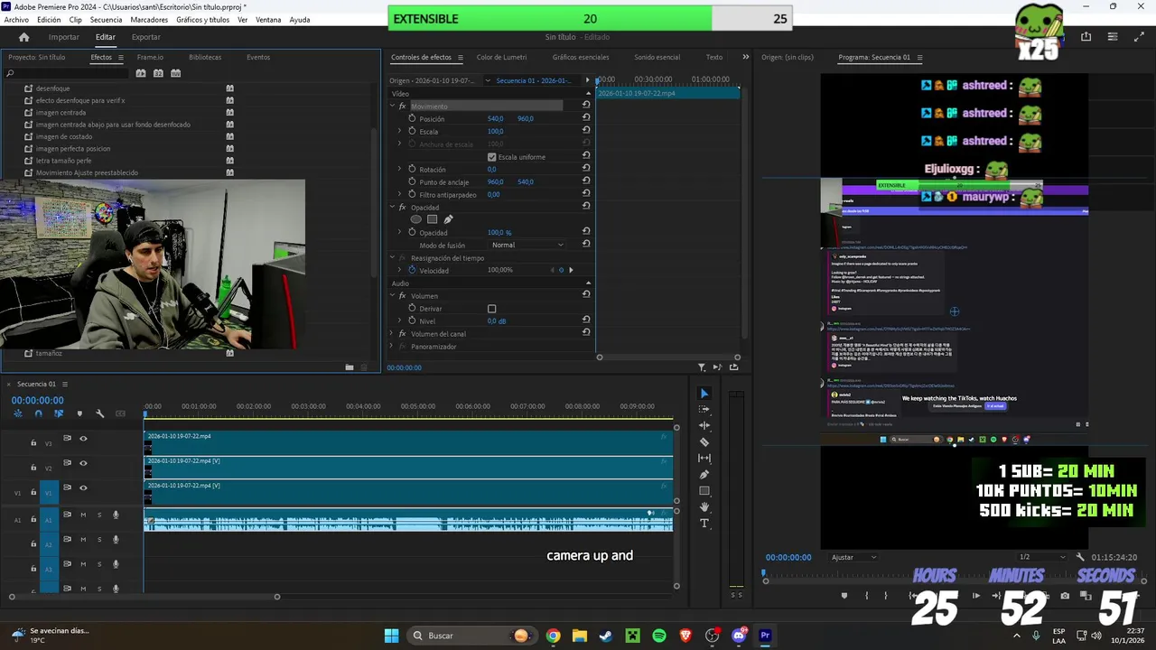Solo audio track A1
Image resolution: width=1156 pixels, height=650 pixels.
(x=99, y=515)
